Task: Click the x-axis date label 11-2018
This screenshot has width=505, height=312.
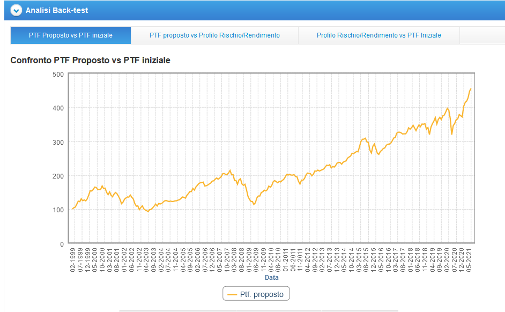Action: 425,260
